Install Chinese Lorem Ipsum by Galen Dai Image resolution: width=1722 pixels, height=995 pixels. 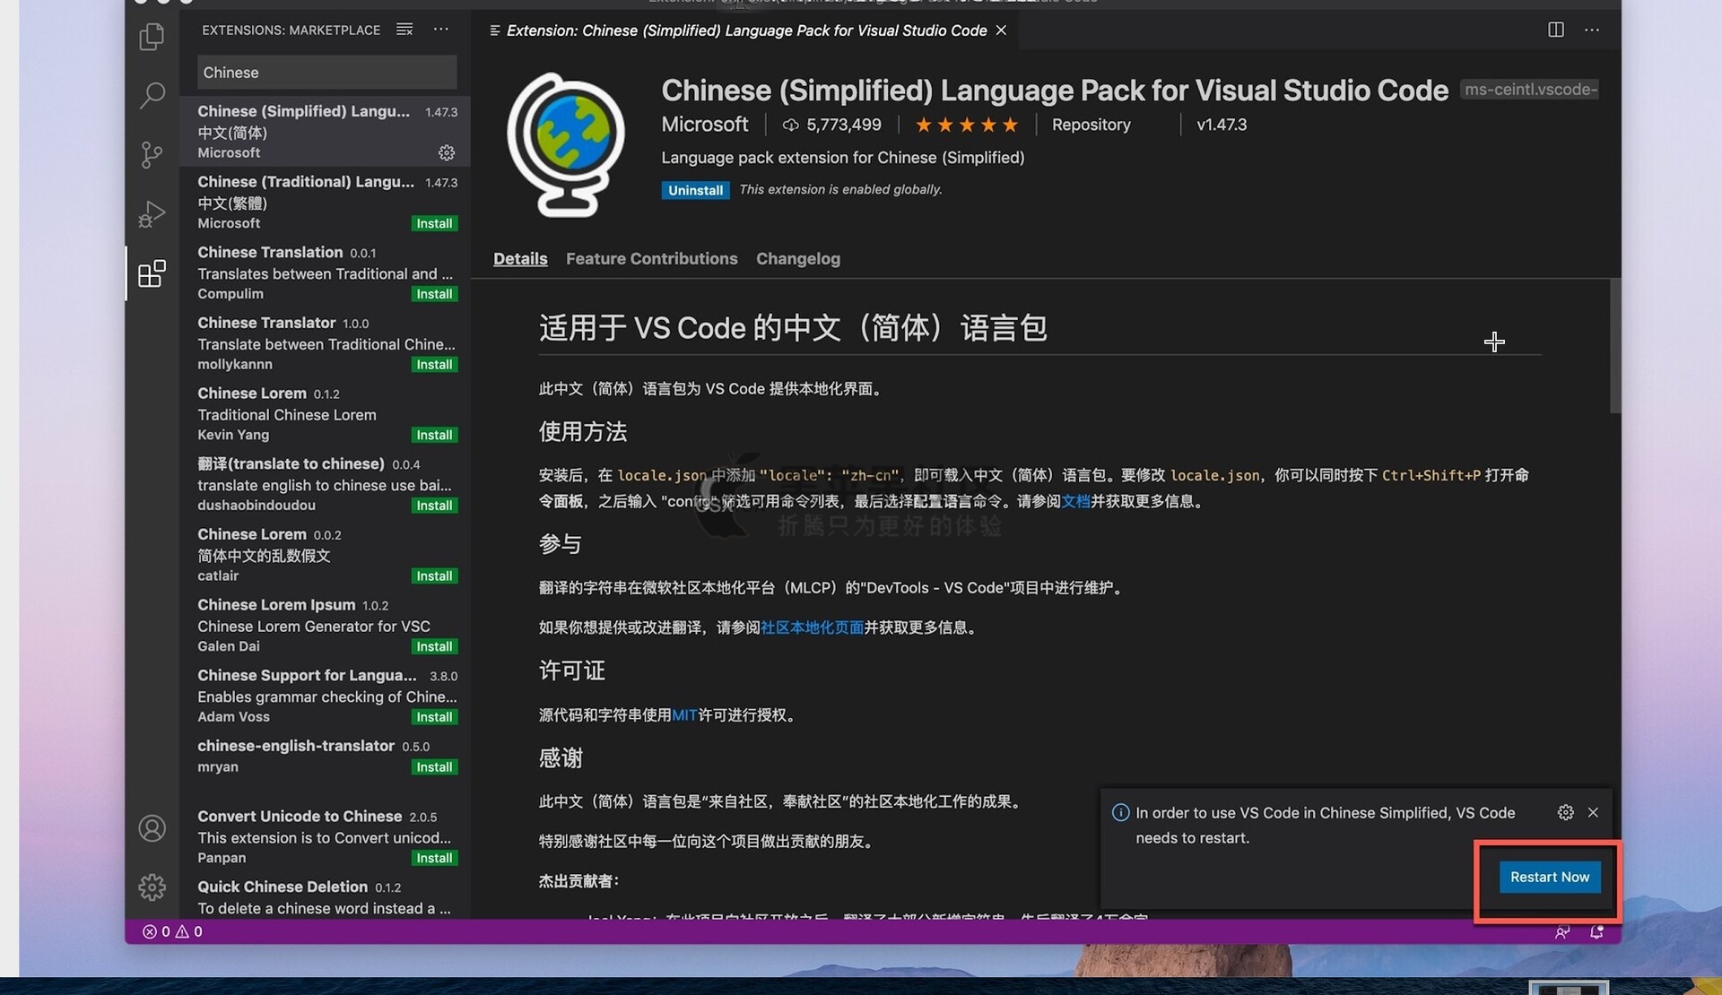(x=434, y=646)
